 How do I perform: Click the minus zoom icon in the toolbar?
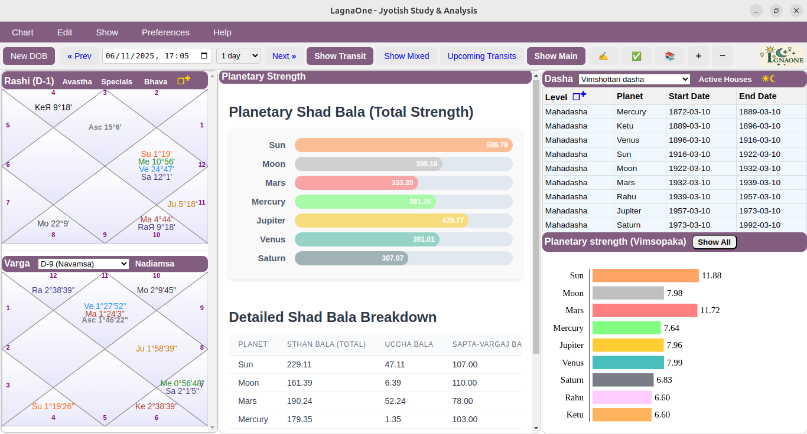point(722,56)
